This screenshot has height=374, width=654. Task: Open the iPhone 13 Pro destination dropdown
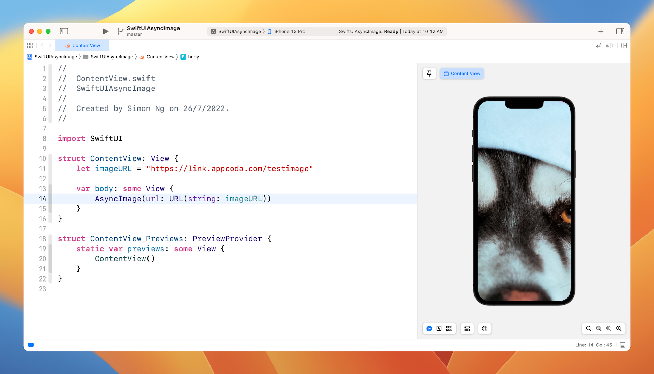point(290,31)
